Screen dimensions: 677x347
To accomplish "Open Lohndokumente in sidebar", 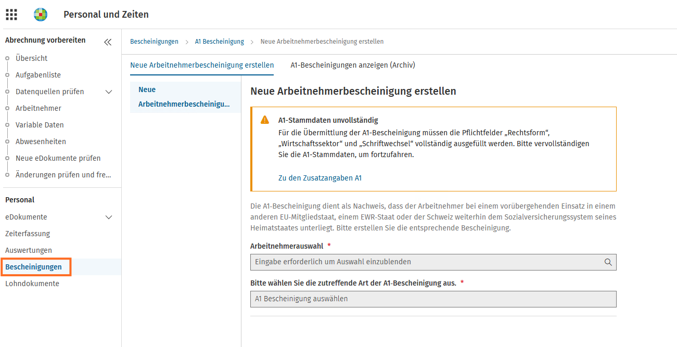I will tap(32, 284).
